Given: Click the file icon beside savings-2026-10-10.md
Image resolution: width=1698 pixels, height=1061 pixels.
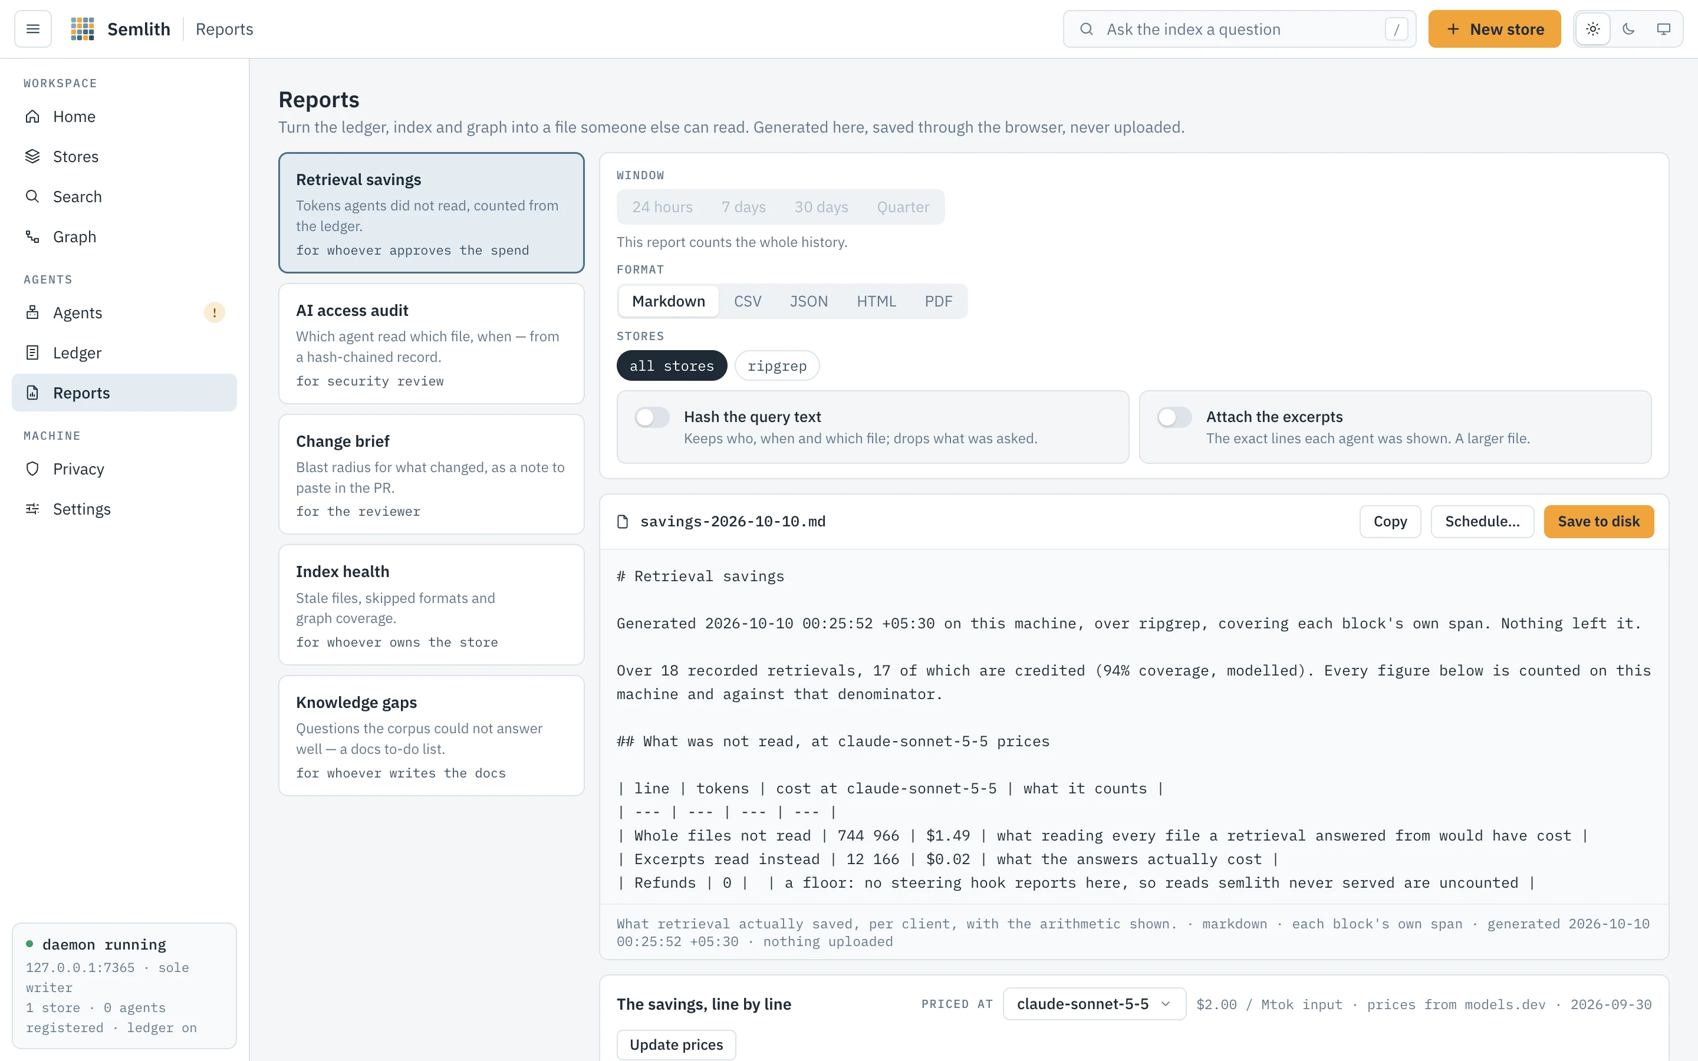Looking at the screenshot, I should click(x=623, y=522).
